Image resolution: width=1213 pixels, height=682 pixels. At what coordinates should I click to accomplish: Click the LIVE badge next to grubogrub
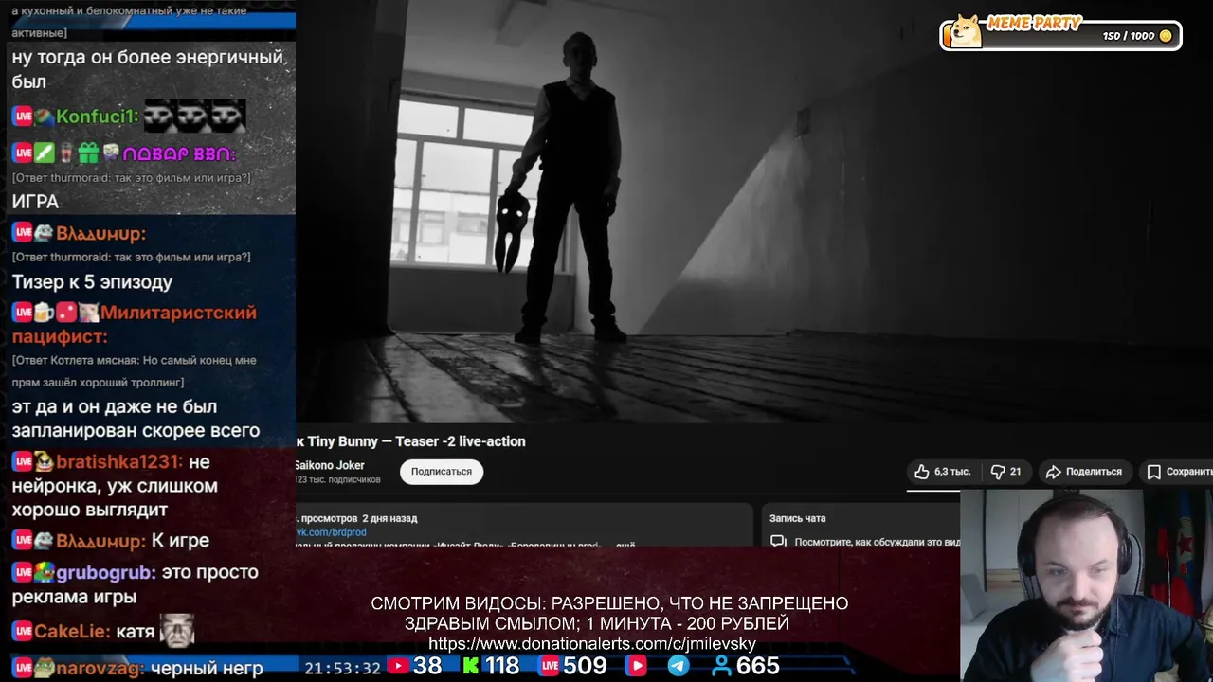(x=23, y=572)
